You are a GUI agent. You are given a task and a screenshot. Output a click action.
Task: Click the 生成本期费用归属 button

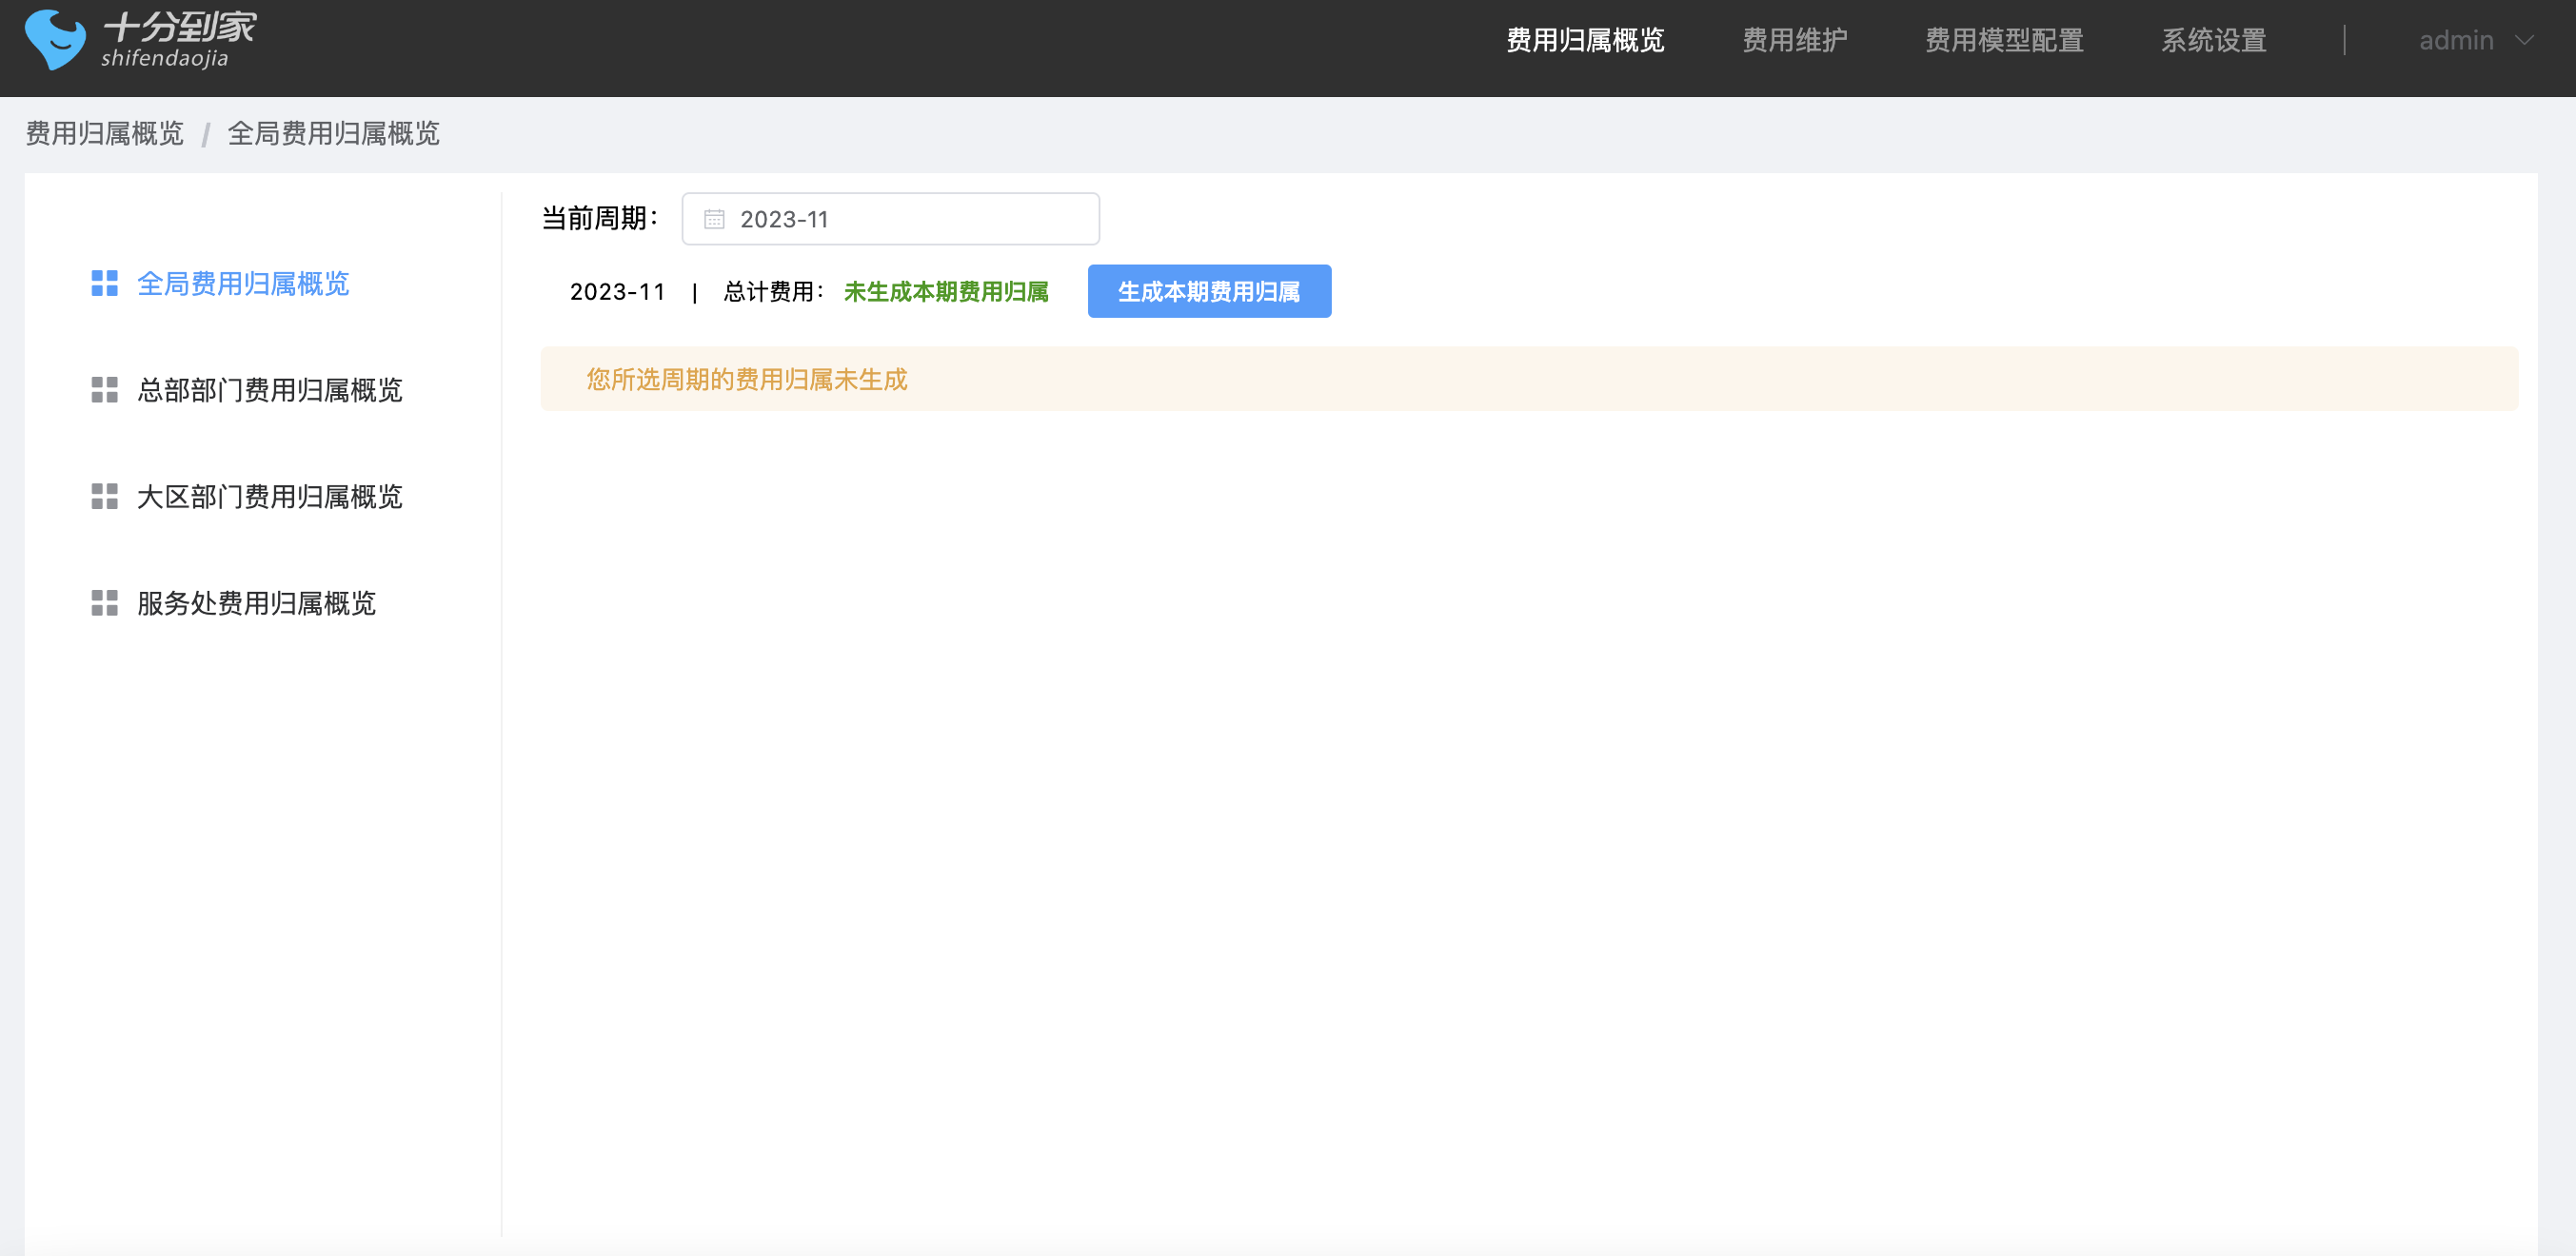point(1209,291)
